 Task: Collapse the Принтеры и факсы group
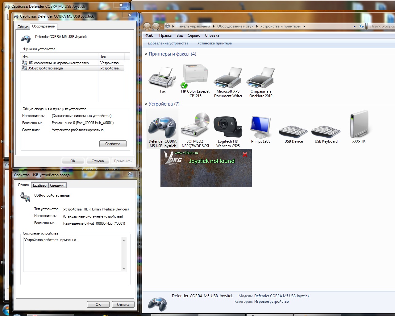coord(146,54)
